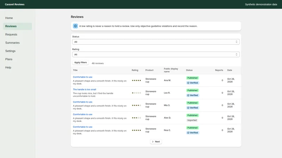Click the Product column header
Image resolution: width=282 pixels, height=158 pixels.
[149, 70]
